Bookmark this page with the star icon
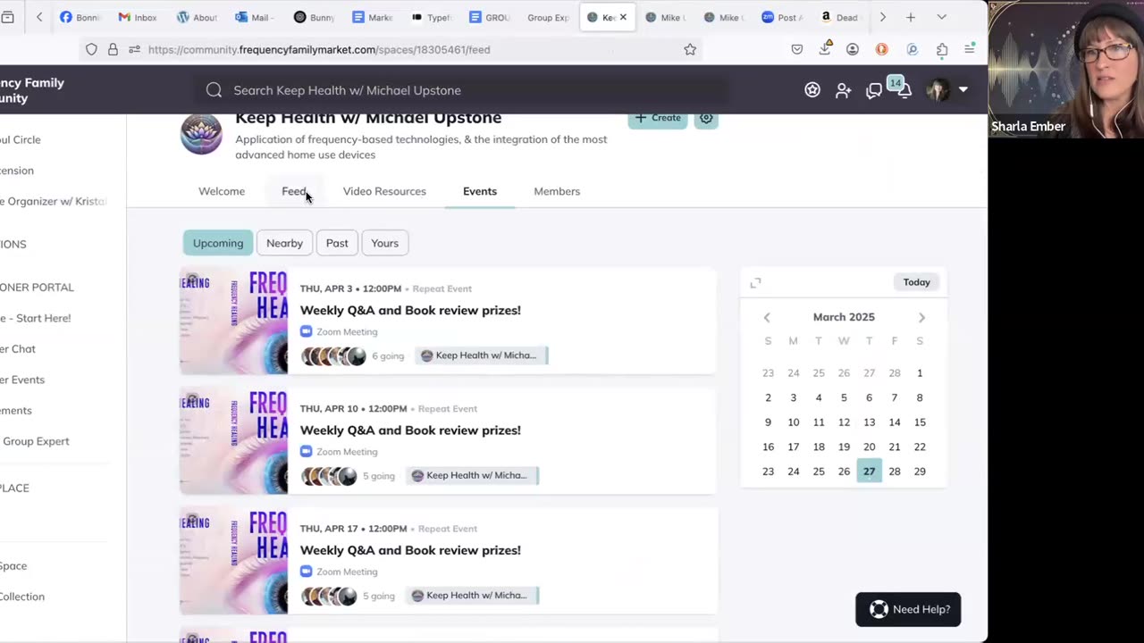The width and height of the screenshot is (1144, 643). click(x=690, y=49)
